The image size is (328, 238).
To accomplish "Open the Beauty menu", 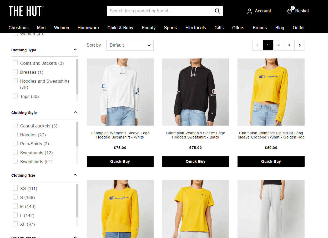I will click(x=149, y=28).
